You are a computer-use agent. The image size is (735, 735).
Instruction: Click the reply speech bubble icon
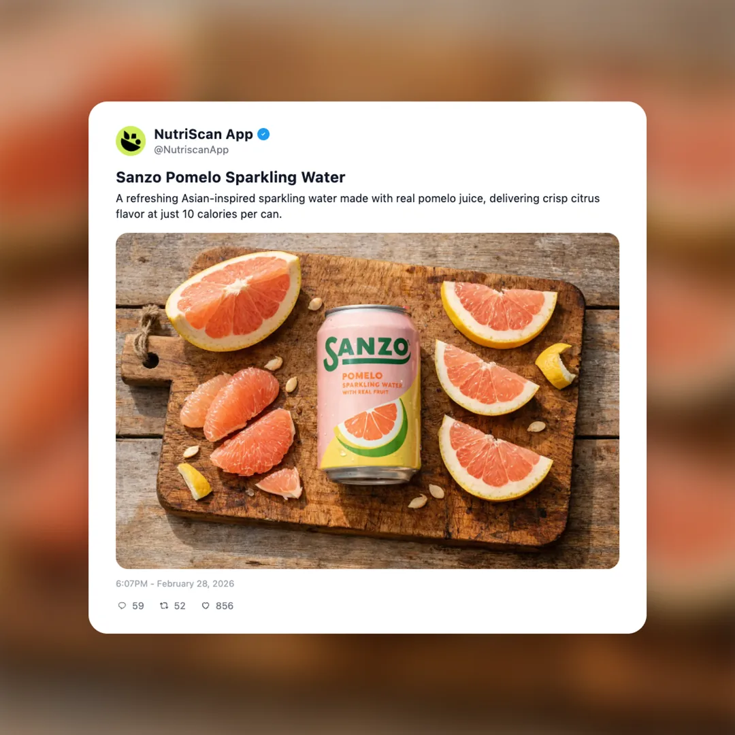(x=122, y=606)
